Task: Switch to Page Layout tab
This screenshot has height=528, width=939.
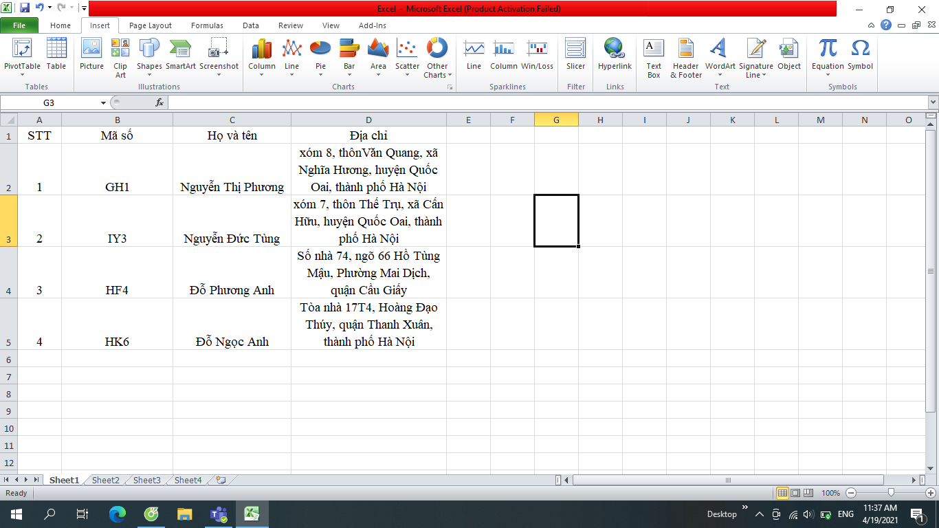Action: [151, 25]
